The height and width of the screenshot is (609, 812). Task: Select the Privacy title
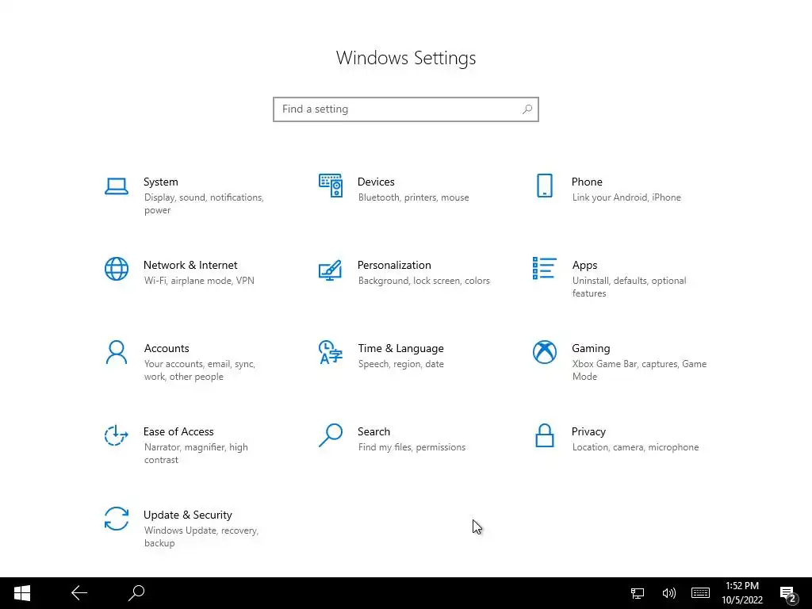click(x=588, y=432)
